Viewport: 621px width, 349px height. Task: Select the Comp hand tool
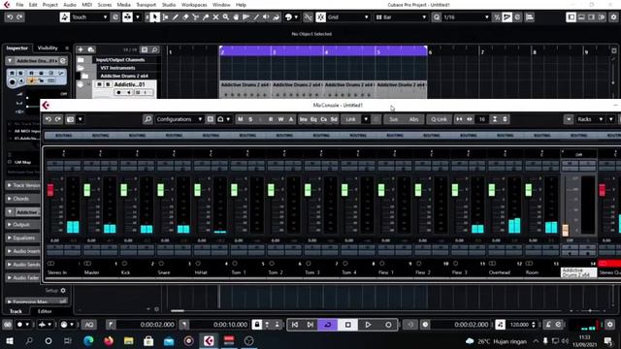click(x=236, y=17)
